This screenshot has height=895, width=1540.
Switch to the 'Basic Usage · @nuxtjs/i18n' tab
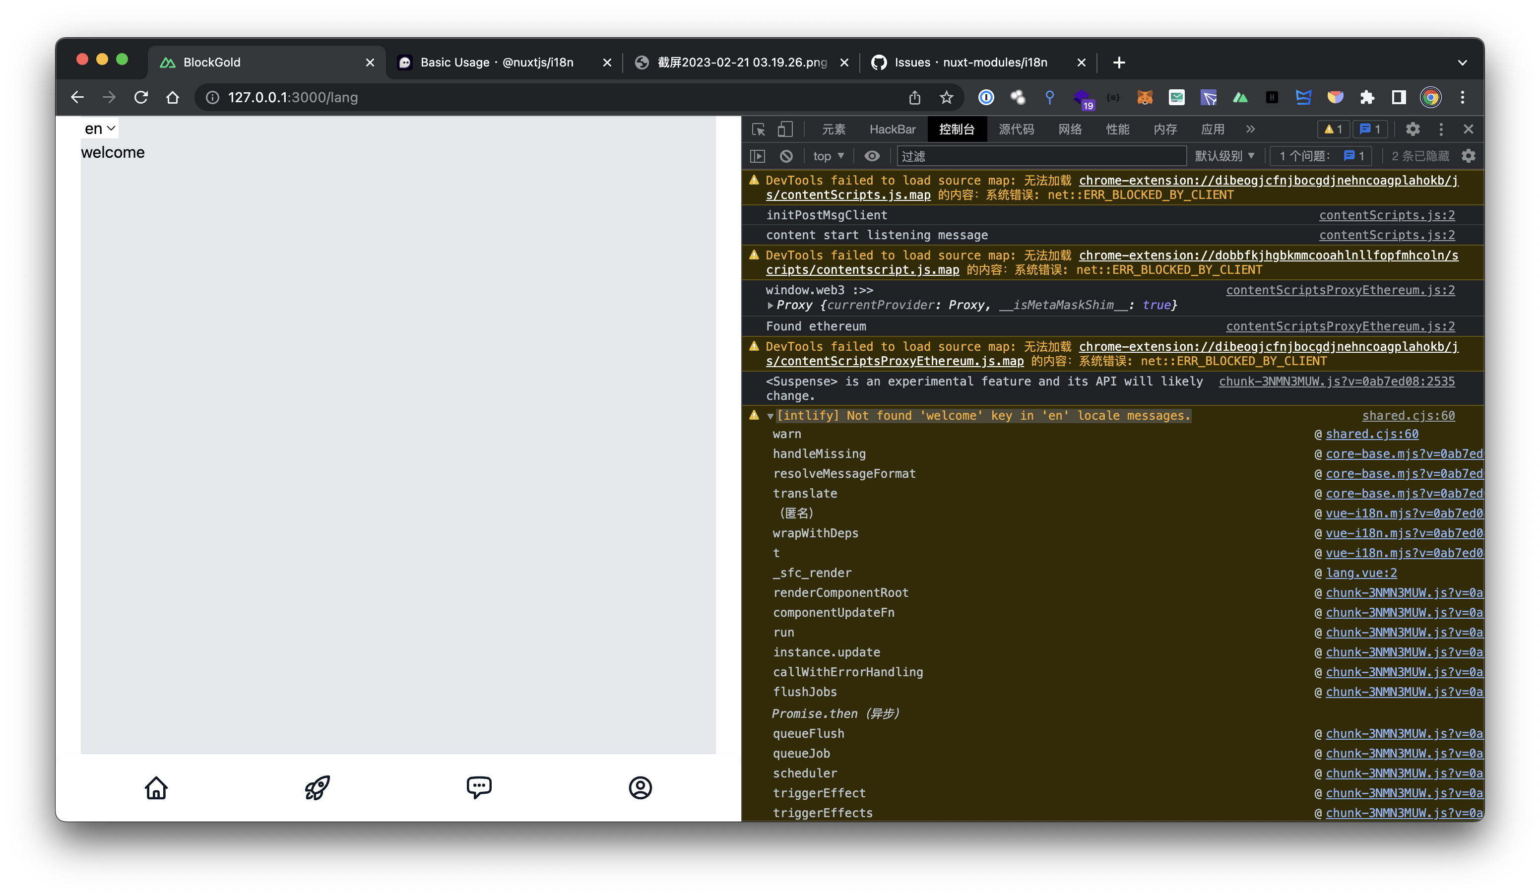click(x=496, y=63)
